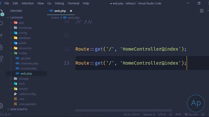Viewport: 209px width, 117px height.
Task: Open the File menu
Action: [7, 3]
